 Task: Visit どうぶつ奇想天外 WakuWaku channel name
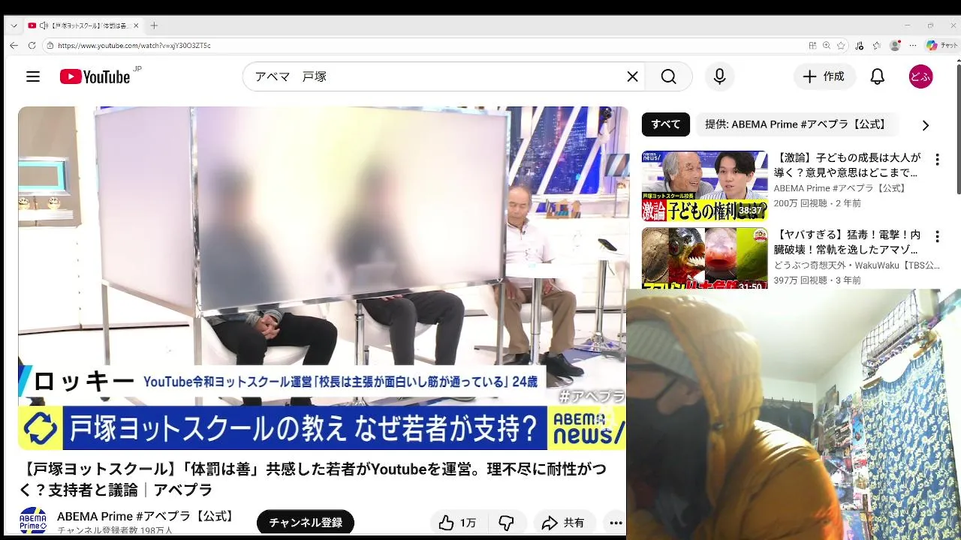pyautogui.click(x=857, y=265)
